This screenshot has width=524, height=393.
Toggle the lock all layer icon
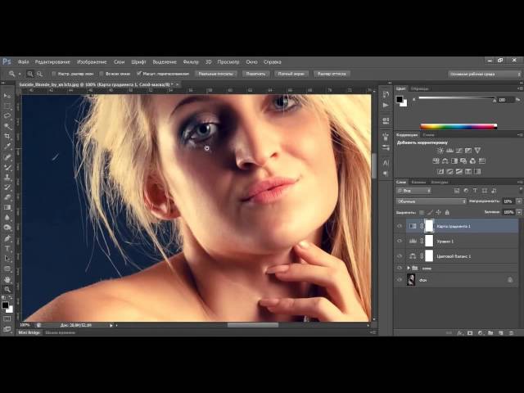447,212
